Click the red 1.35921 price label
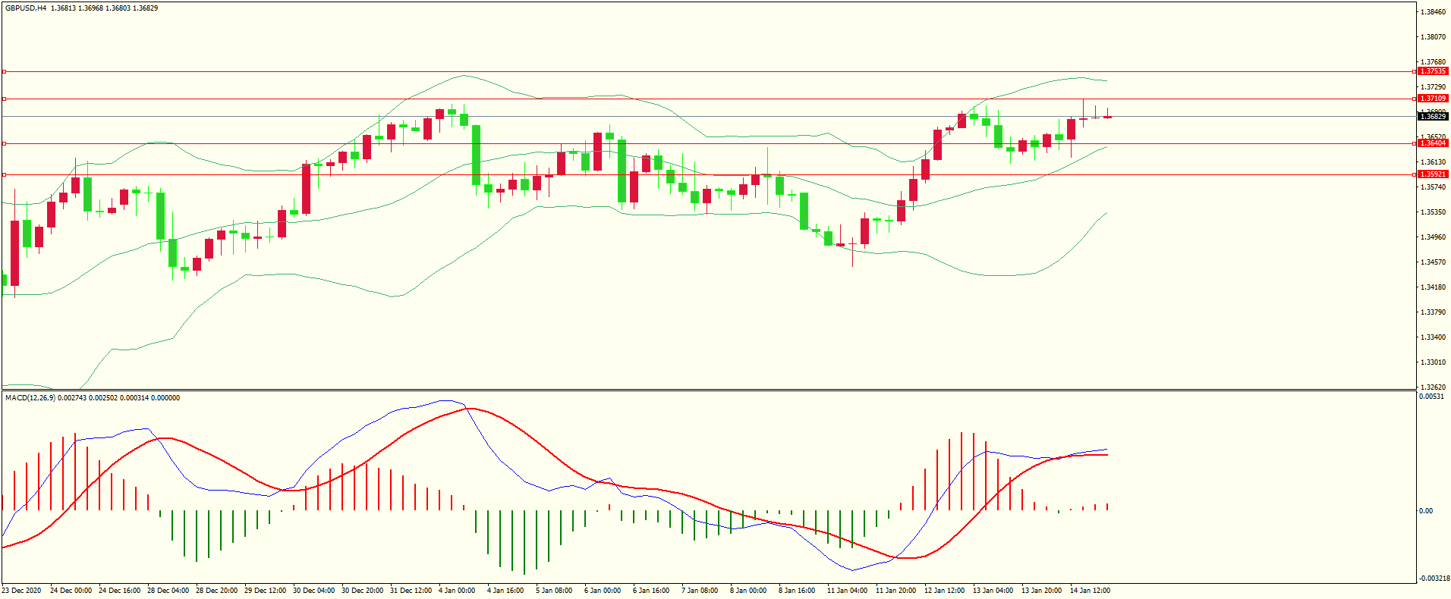The image size is (1451, 599). (x=1433, y=174)
